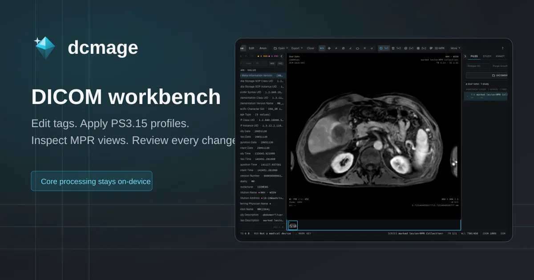
Task: Select the Modality MR tag row
Action: pos(263,181)
